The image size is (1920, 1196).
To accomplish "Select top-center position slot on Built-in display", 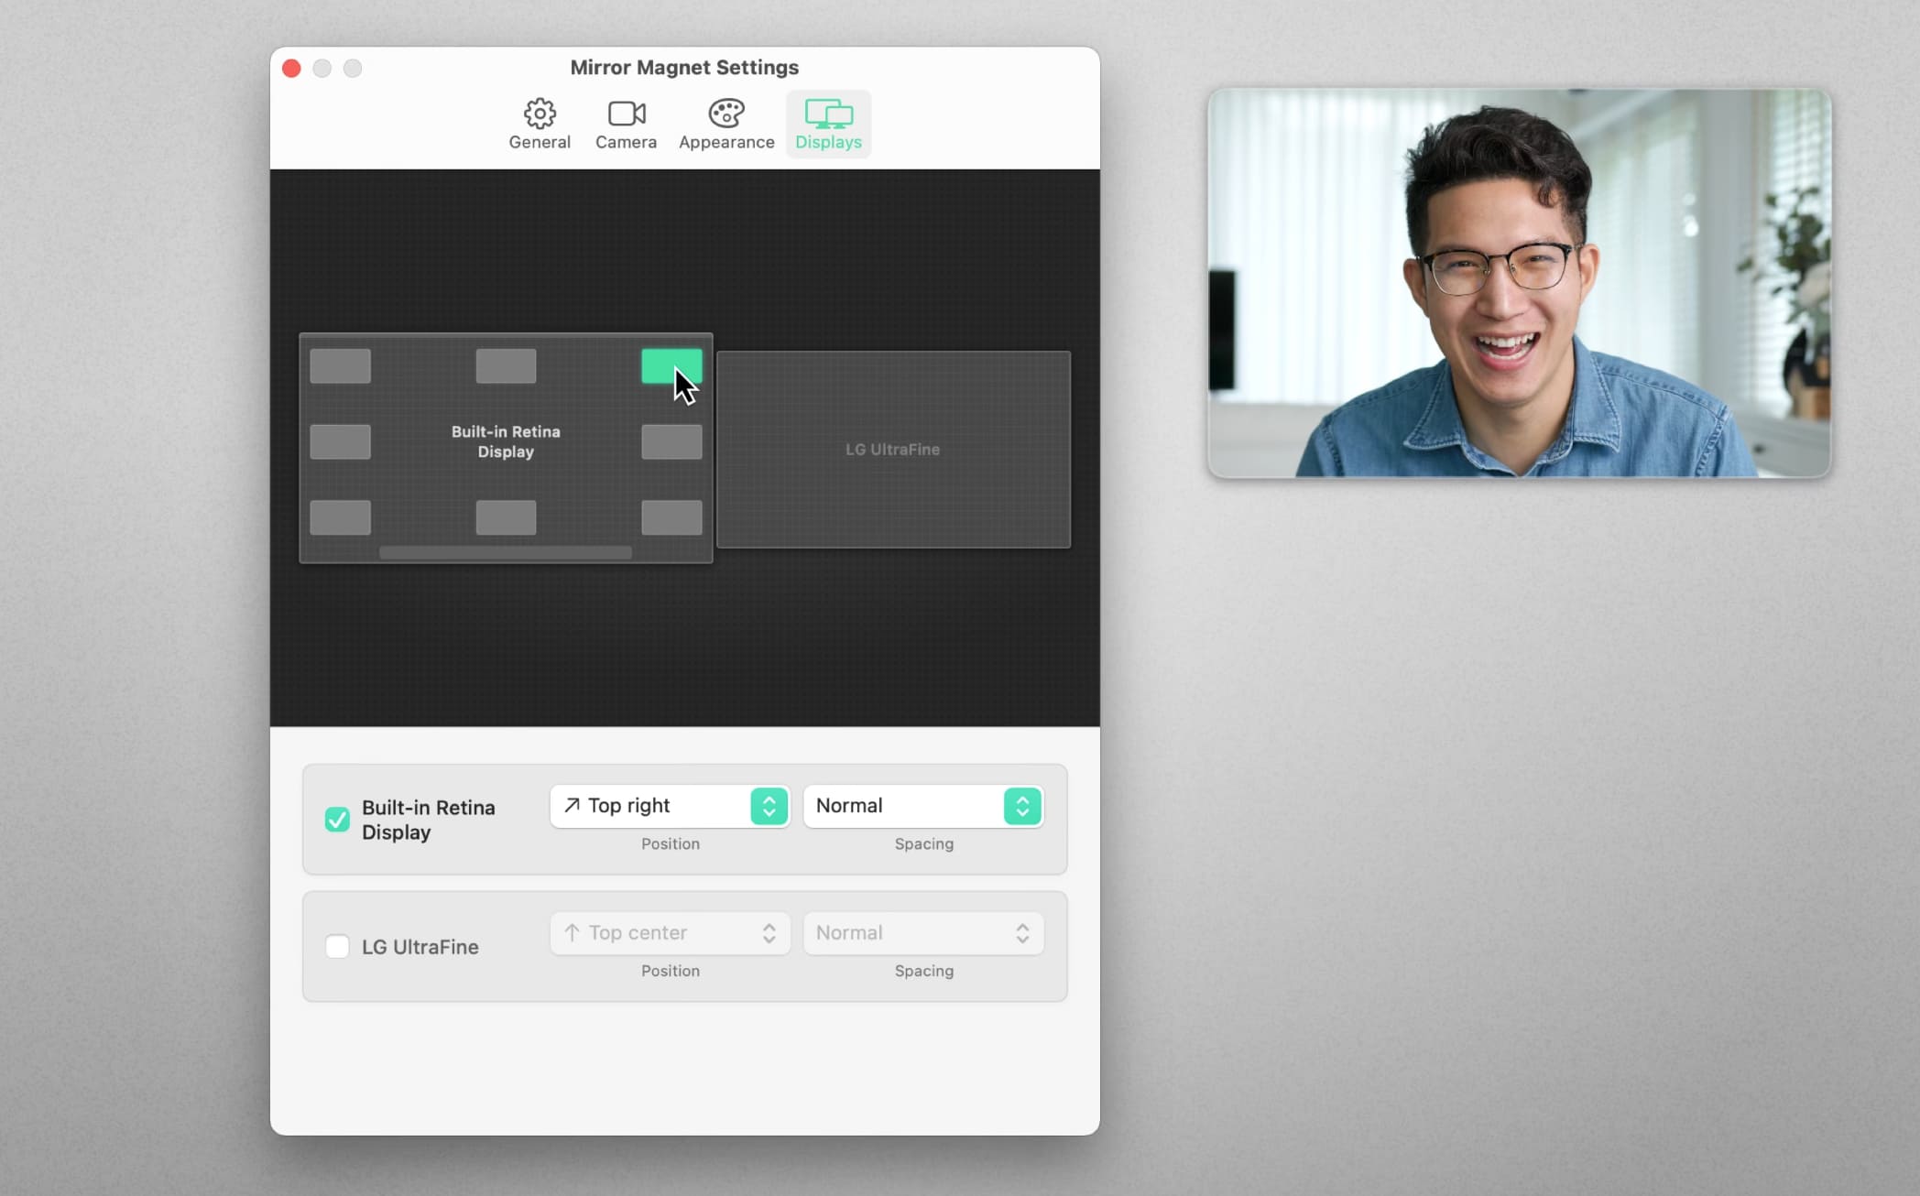I will click(506, 366).
